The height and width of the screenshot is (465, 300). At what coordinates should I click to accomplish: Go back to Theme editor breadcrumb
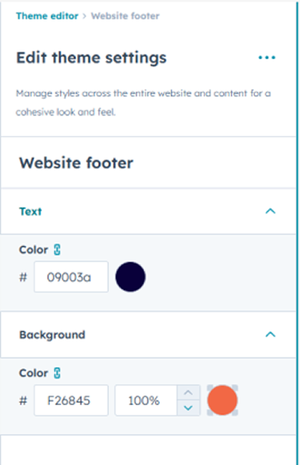(48, 16)
